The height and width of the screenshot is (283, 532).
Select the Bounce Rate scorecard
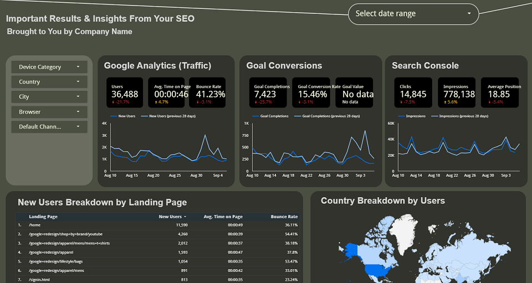207,93
